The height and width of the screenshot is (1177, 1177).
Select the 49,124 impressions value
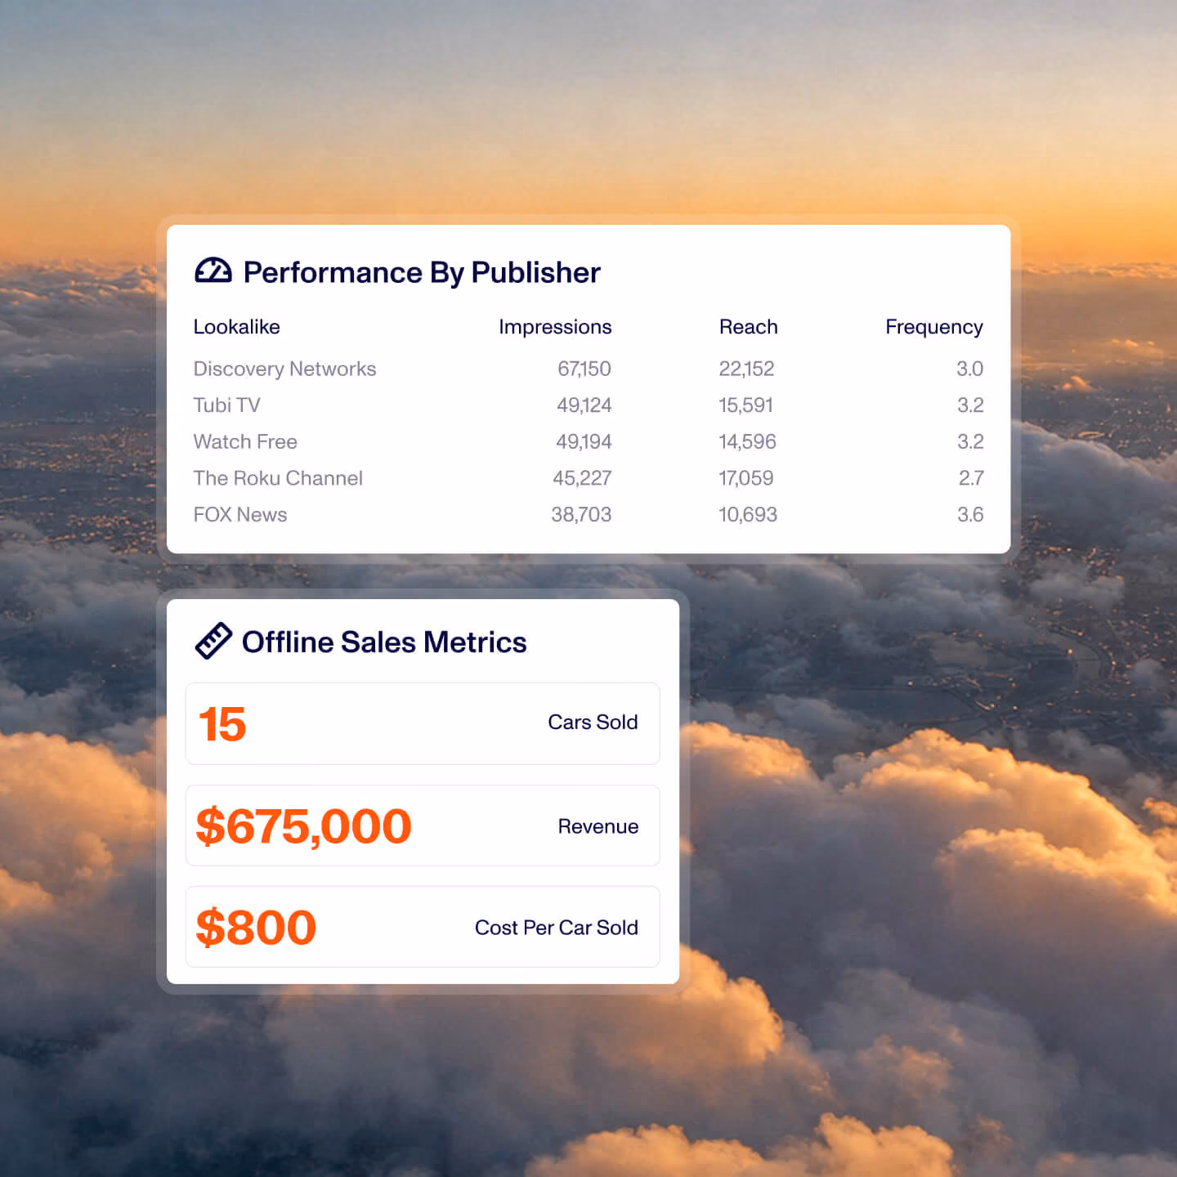pos(584,405)
